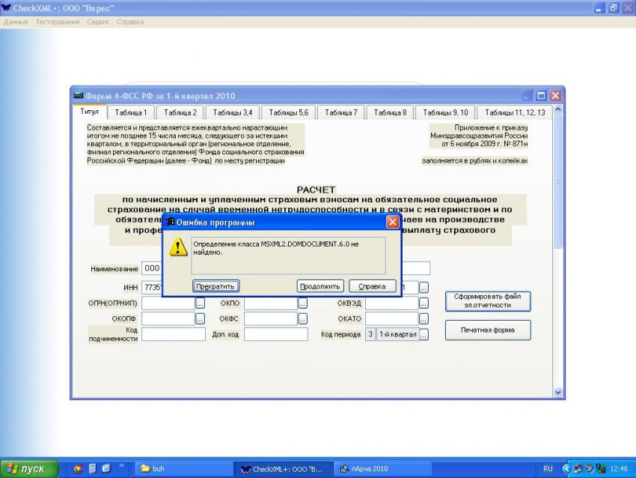The image size is (636, 478).
Task: Switch to the Таблицы 9, 10 tab
Action: 445,112
